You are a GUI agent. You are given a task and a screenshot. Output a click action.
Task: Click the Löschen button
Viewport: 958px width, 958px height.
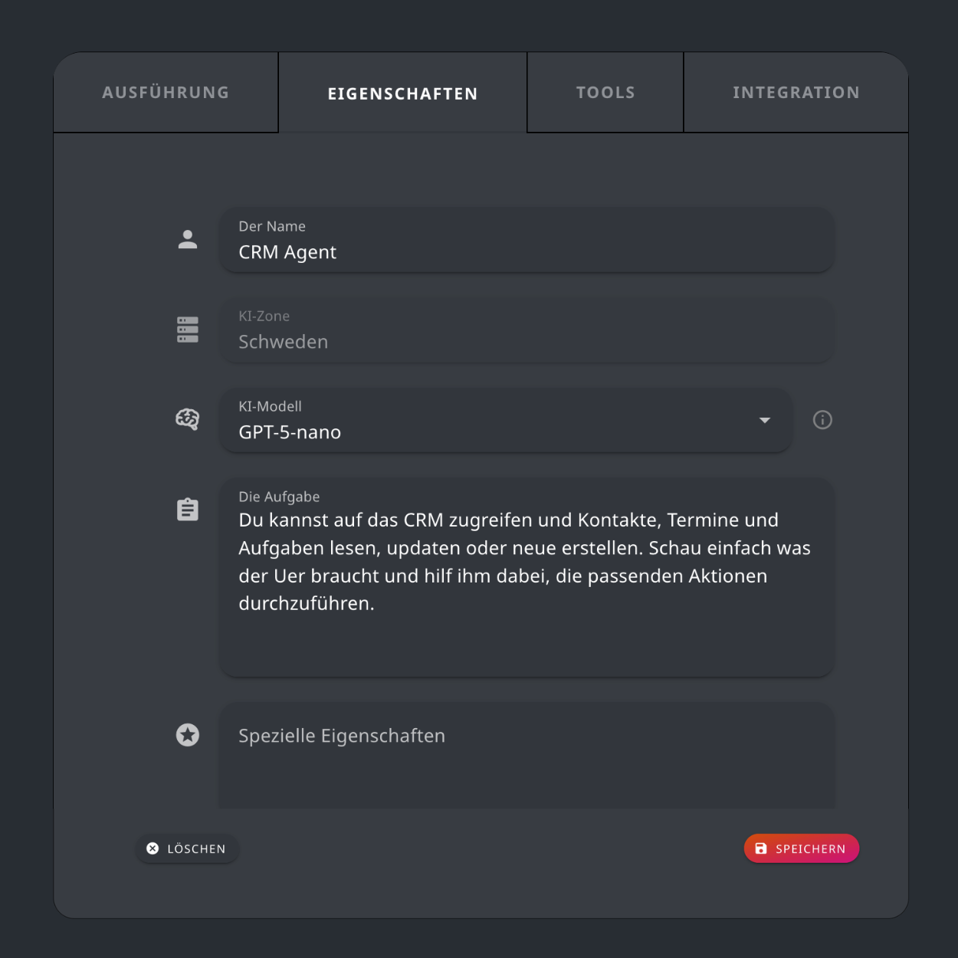tap(187, 848)
